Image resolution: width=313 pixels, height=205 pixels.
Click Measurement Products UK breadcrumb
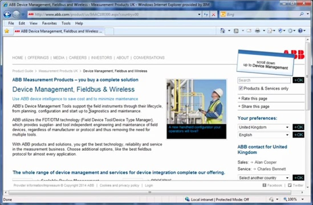pyautogui.click(x=58, y=71)
